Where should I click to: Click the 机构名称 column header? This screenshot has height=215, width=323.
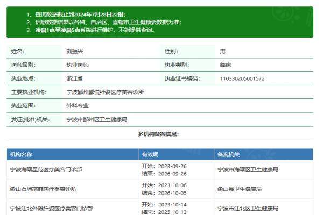pos(21,154)
